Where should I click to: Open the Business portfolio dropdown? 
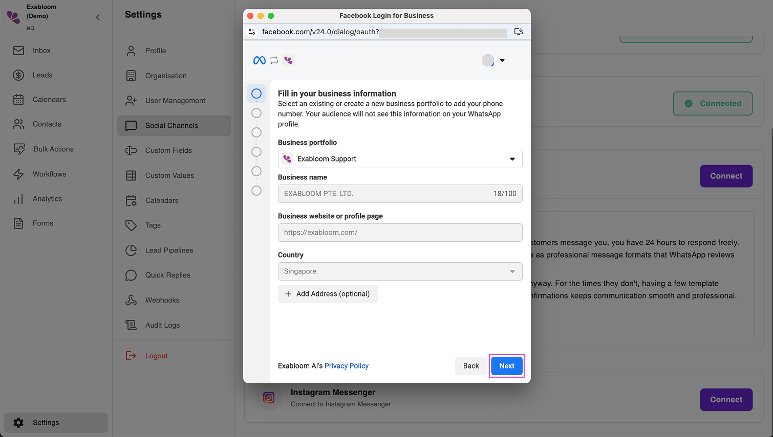click(512, 159)
